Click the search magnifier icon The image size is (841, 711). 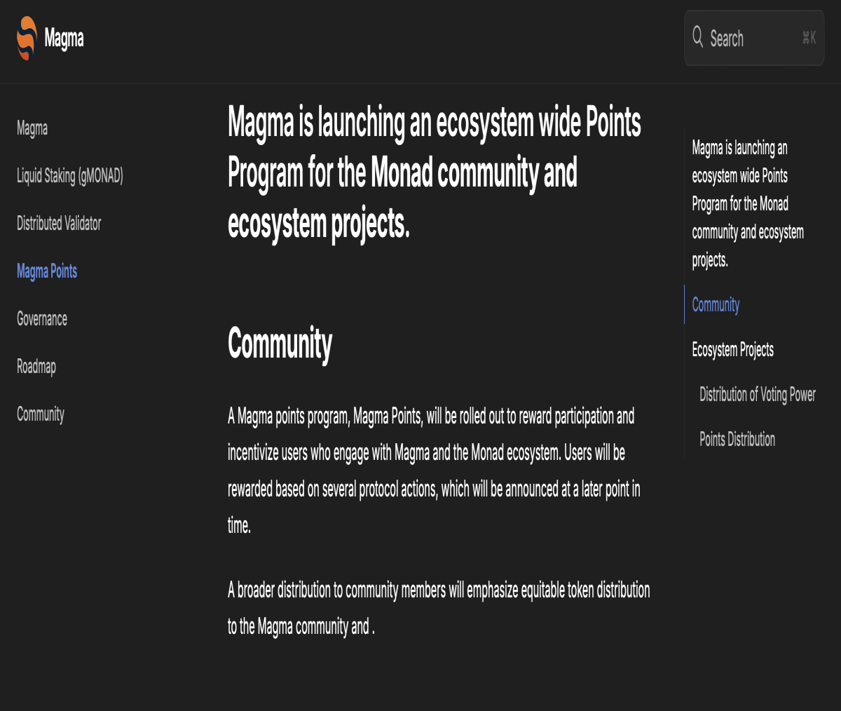(x=697, y=36)
